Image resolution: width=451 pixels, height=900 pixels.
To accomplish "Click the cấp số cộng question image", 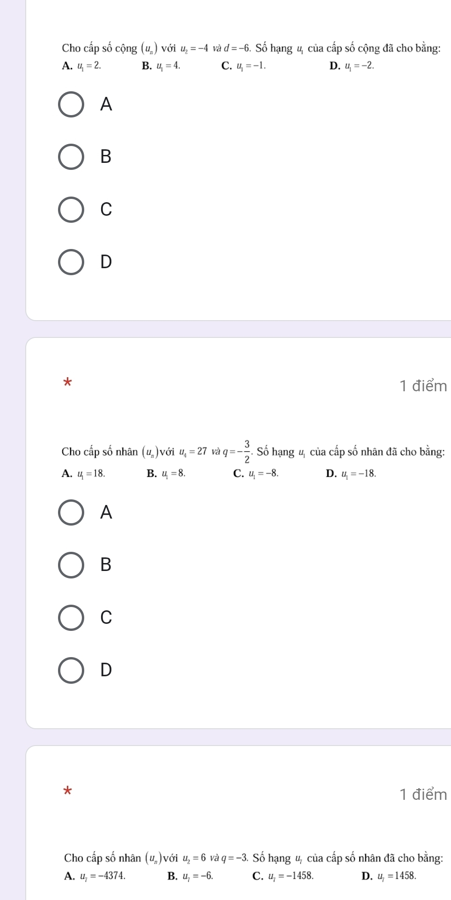I will tap(251, 56).
